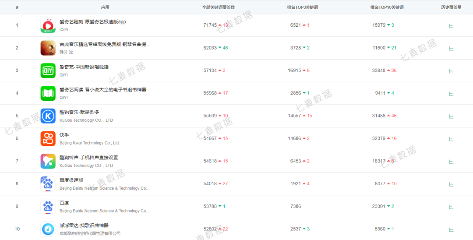Click the classical music app icon in row 2
Image resolution: width=473 pixels, height=240 pixels.
(48, 48)
